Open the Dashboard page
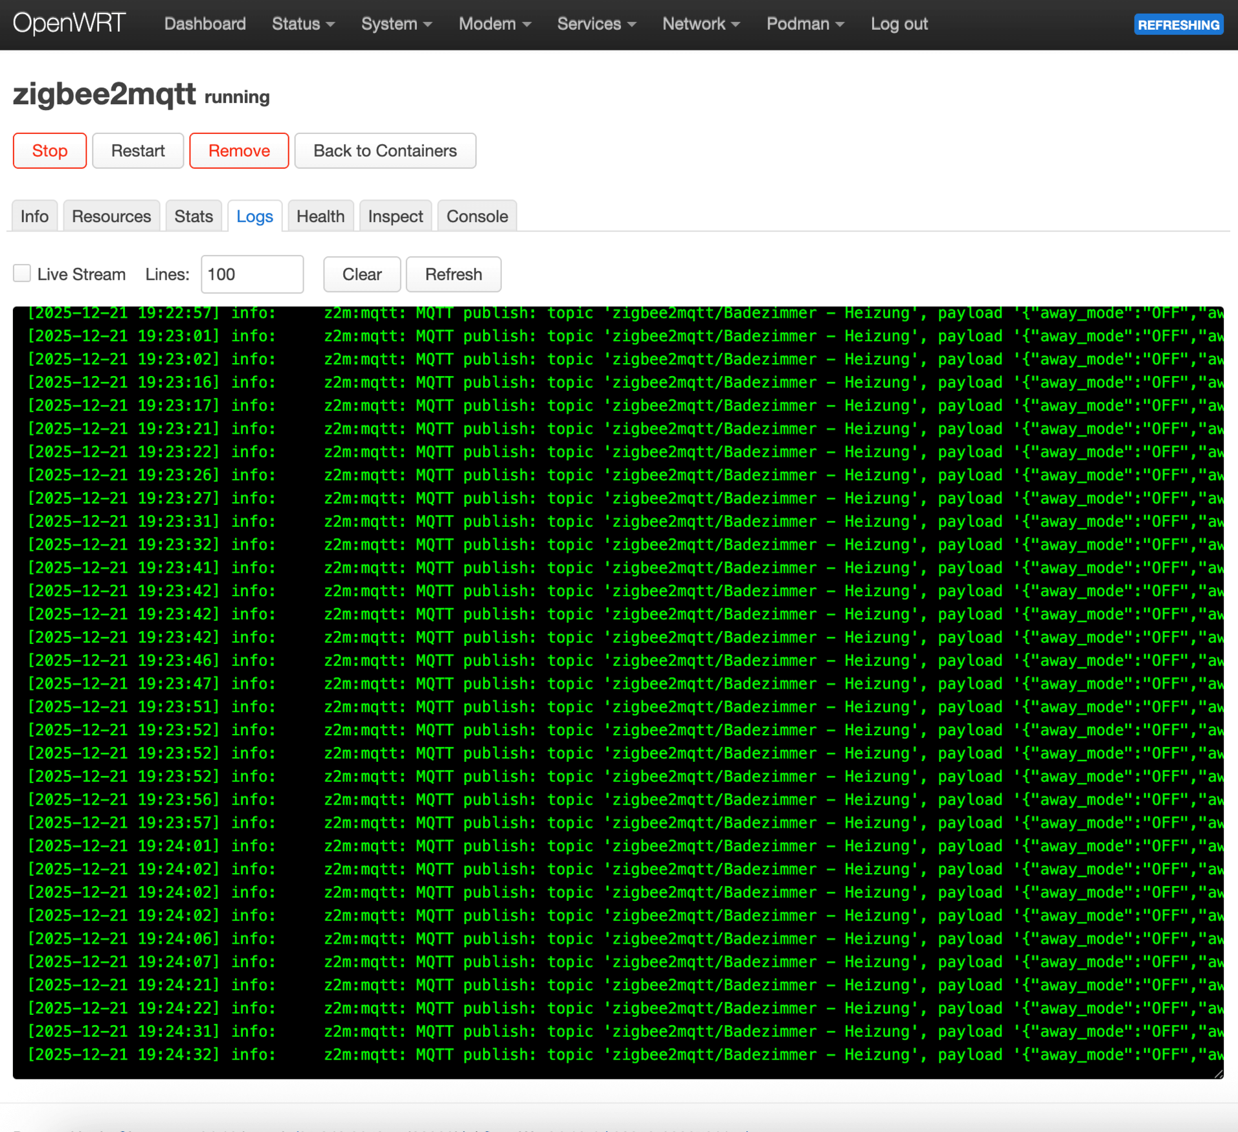This screenshot has height=1132, width=1238. [x=205, y=24]
